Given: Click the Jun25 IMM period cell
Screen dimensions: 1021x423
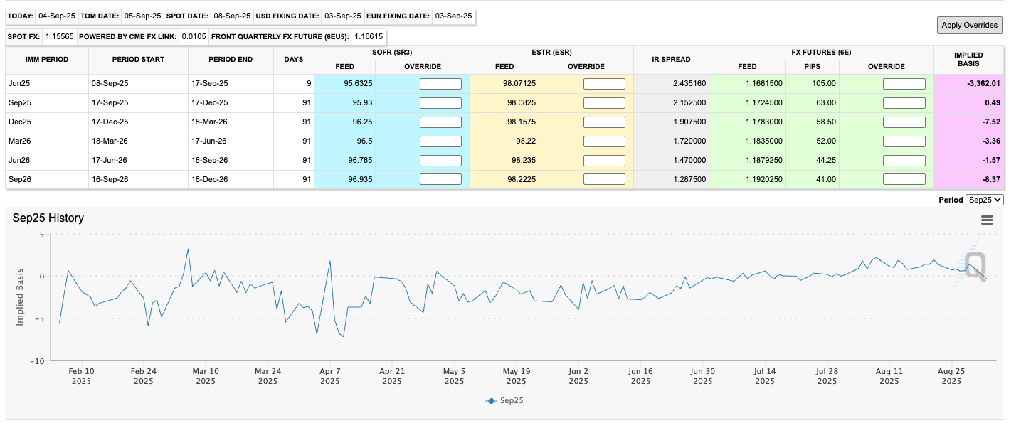Looking at the screenshot, I should coord(47,84).
